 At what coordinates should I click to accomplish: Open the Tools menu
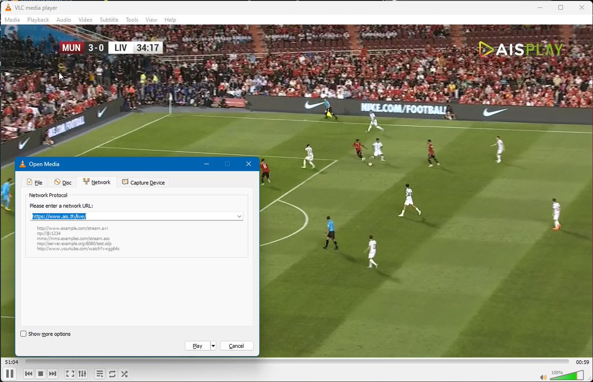point(132,20)
